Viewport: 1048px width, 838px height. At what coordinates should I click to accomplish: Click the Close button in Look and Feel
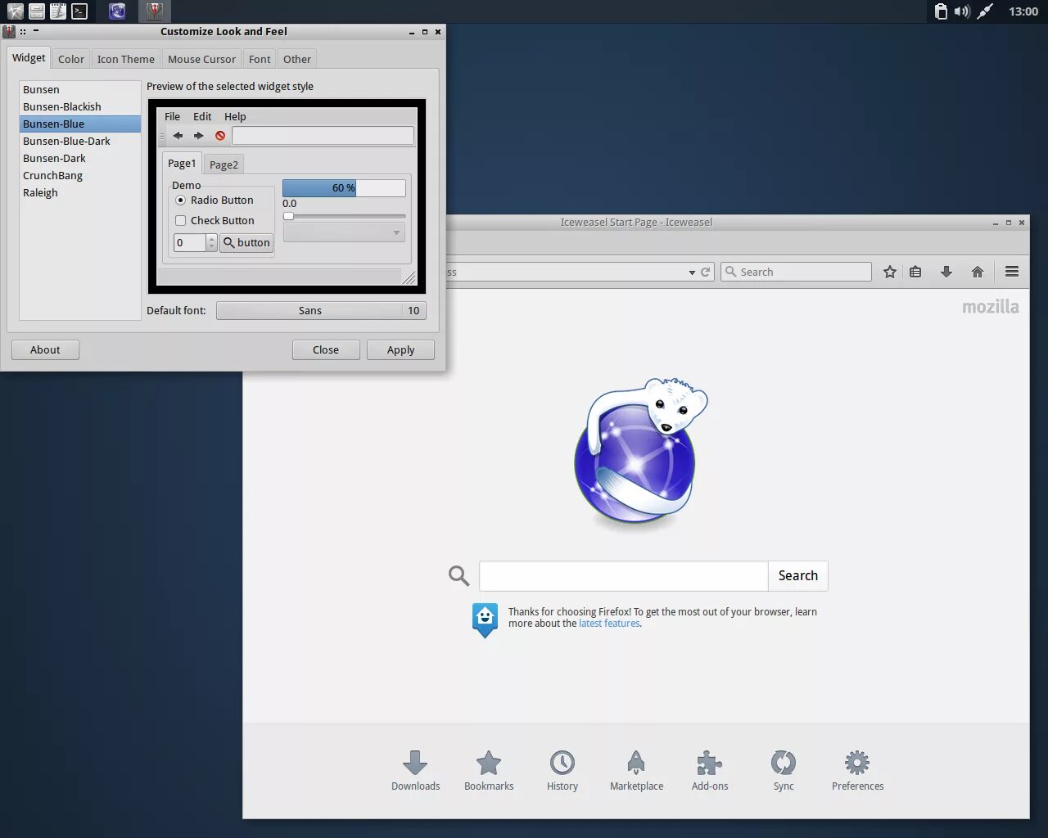(326, 349)
